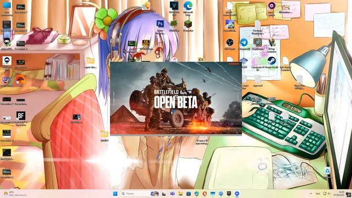Launch the EA app desktop shortcut

(21, 79)
